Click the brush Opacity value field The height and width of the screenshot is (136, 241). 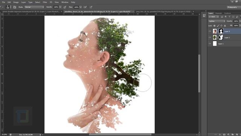(56, 7)
